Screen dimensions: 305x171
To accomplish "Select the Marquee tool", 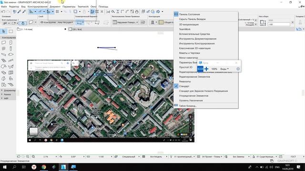I will coord(11,31).
